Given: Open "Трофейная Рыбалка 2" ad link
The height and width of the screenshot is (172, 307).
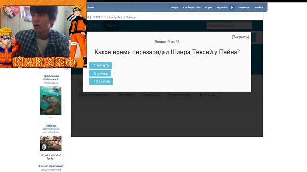Looking at the screenshot, I should [51, 77].
